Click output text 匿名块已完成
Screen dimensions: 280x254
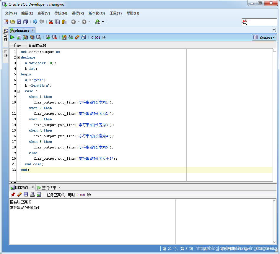click(x=21, y=202)
